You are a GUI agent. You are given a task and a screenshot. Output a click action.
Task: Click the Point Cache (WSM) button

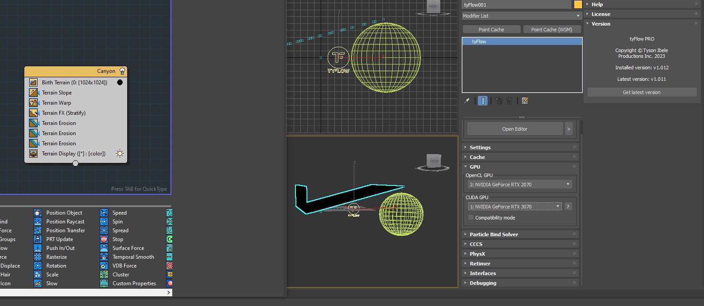pyautogui.click(x=552, y=30)
